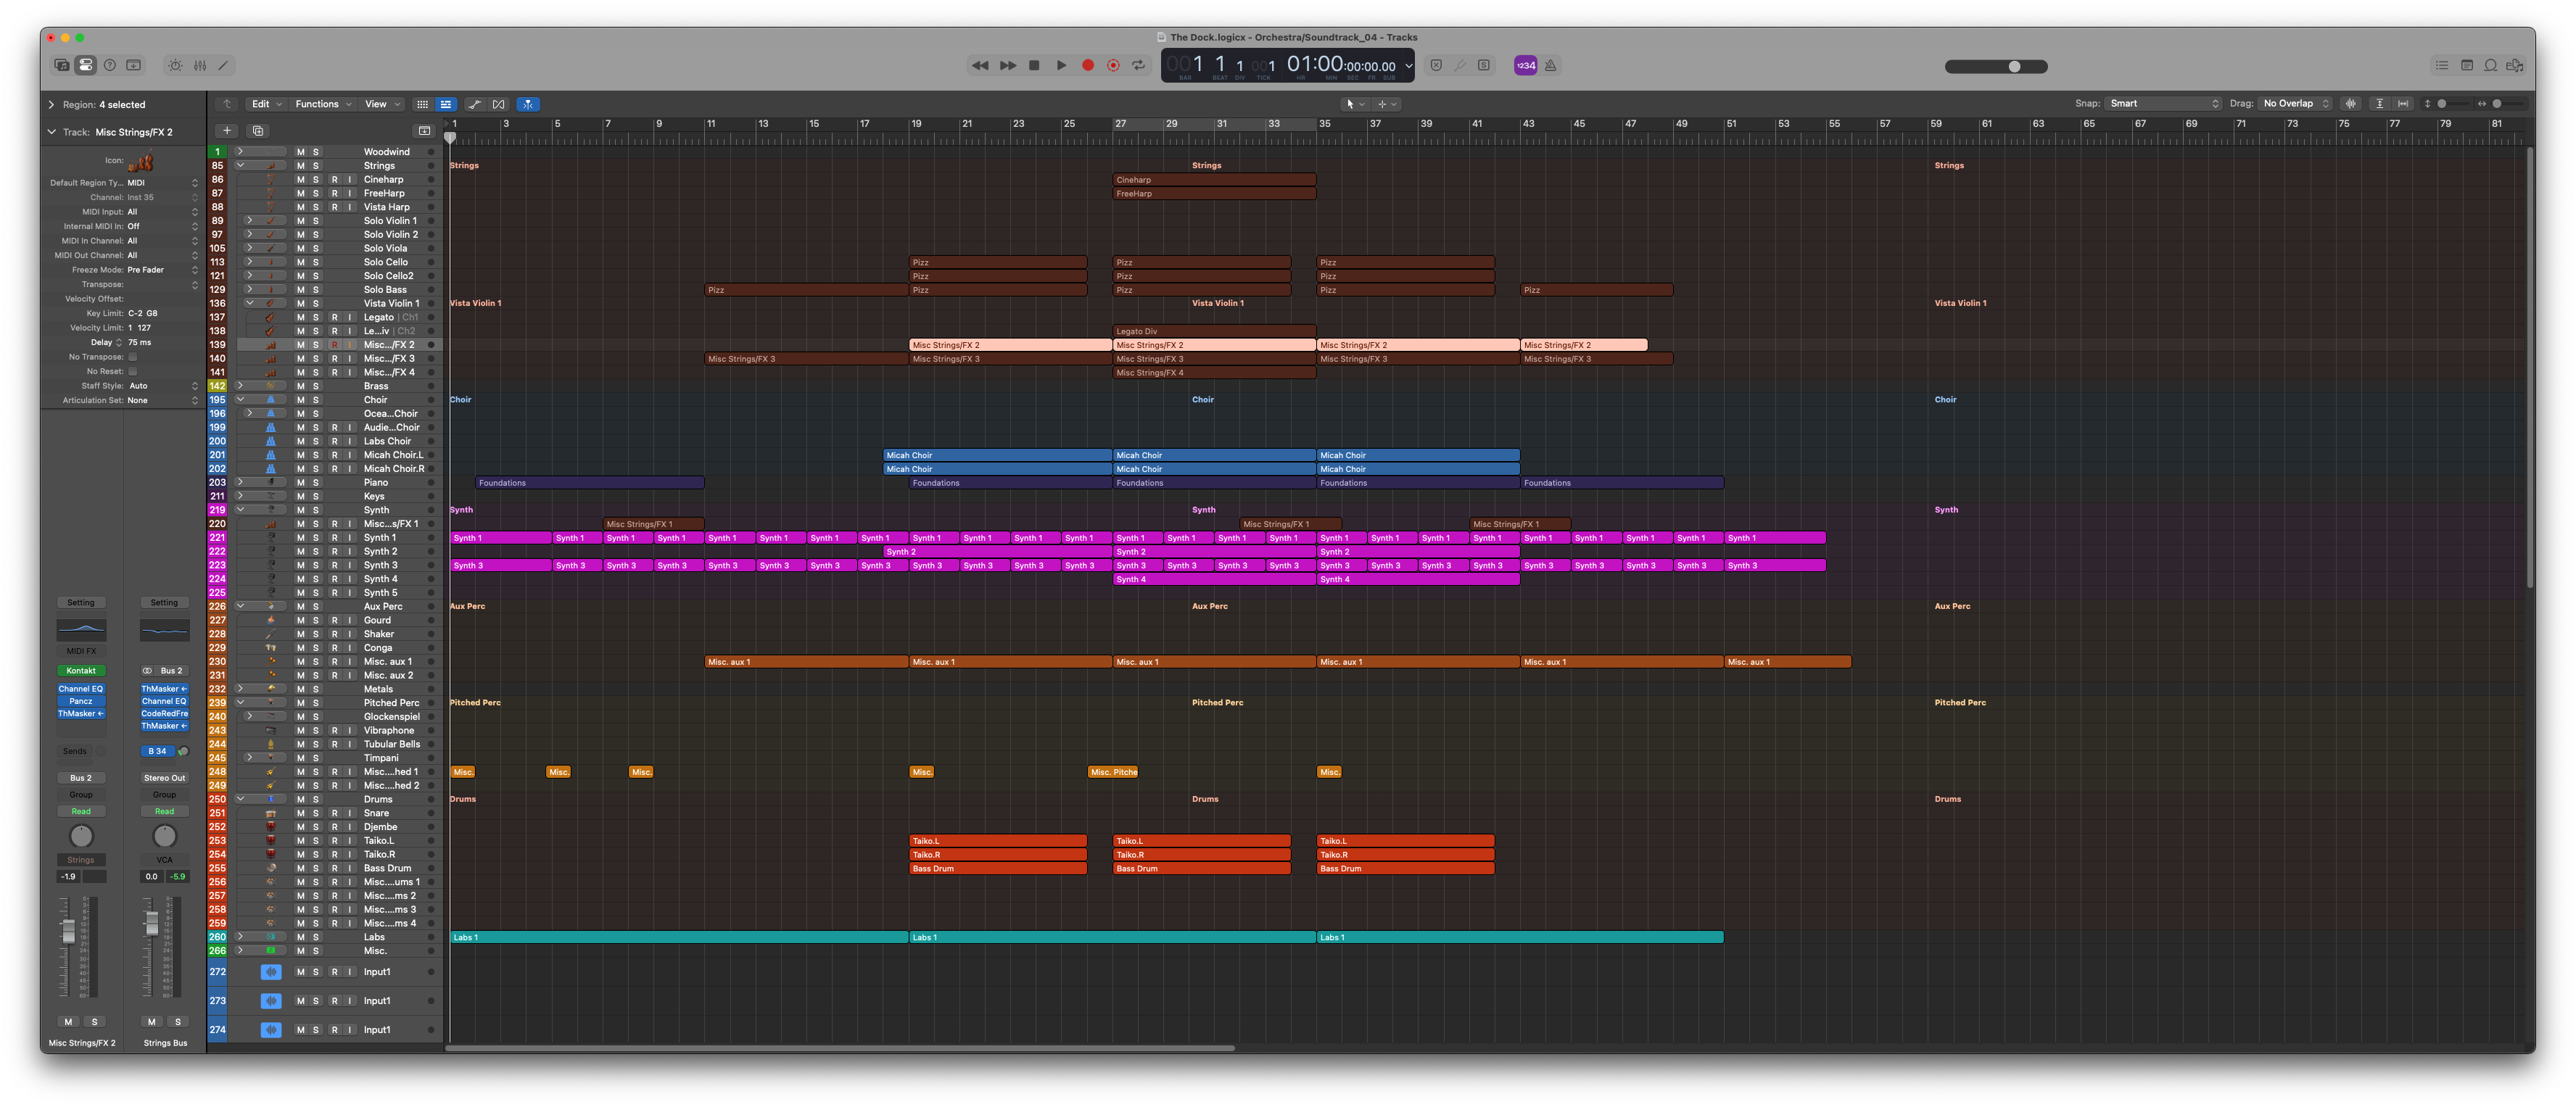Open the Drag mode No Overlap dropdown

tap(2296, 104)
